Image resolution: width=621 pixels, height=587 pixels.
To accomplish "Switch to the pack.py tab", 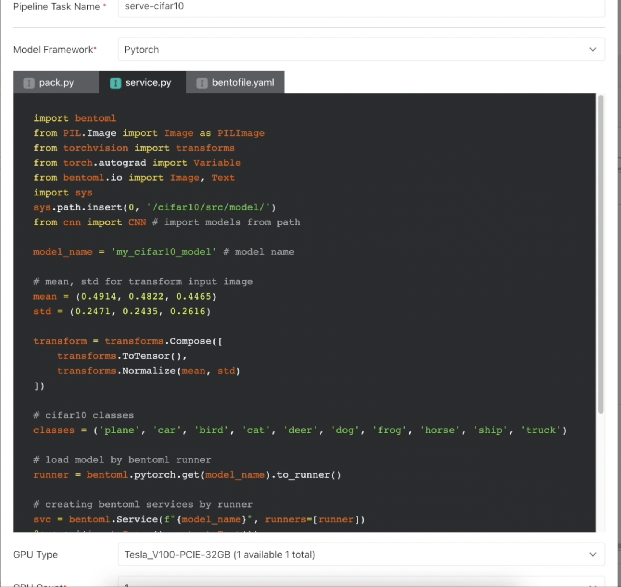I will (56, 82).
